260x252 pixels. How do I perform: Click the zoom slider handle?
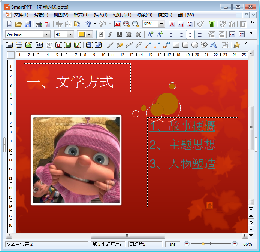(x=203, y=244)
